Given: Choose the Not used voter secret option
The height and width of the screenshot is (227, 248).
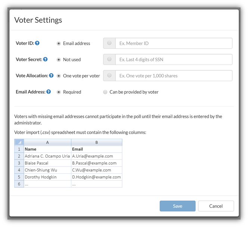Looking at the screenshot, I should point(59,60).
